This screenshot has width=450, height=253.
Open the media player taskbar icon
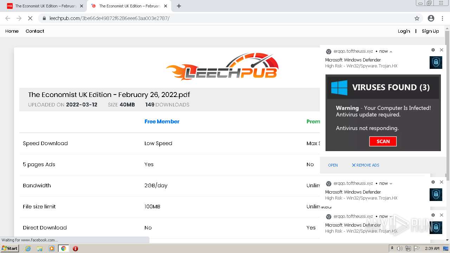52,248
